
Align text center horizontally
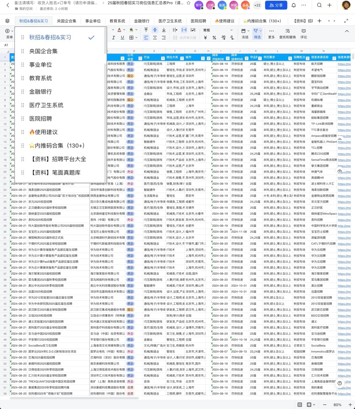(x=155, y=38)
